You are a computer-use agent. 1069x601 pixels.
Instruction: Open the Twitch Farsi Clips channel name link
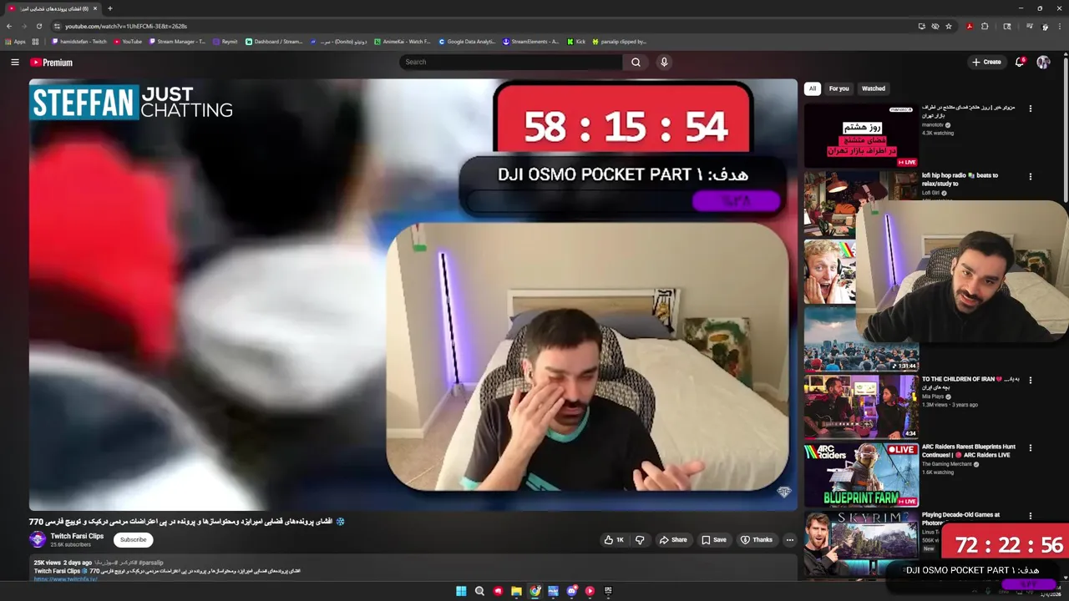tap(77, 536)
